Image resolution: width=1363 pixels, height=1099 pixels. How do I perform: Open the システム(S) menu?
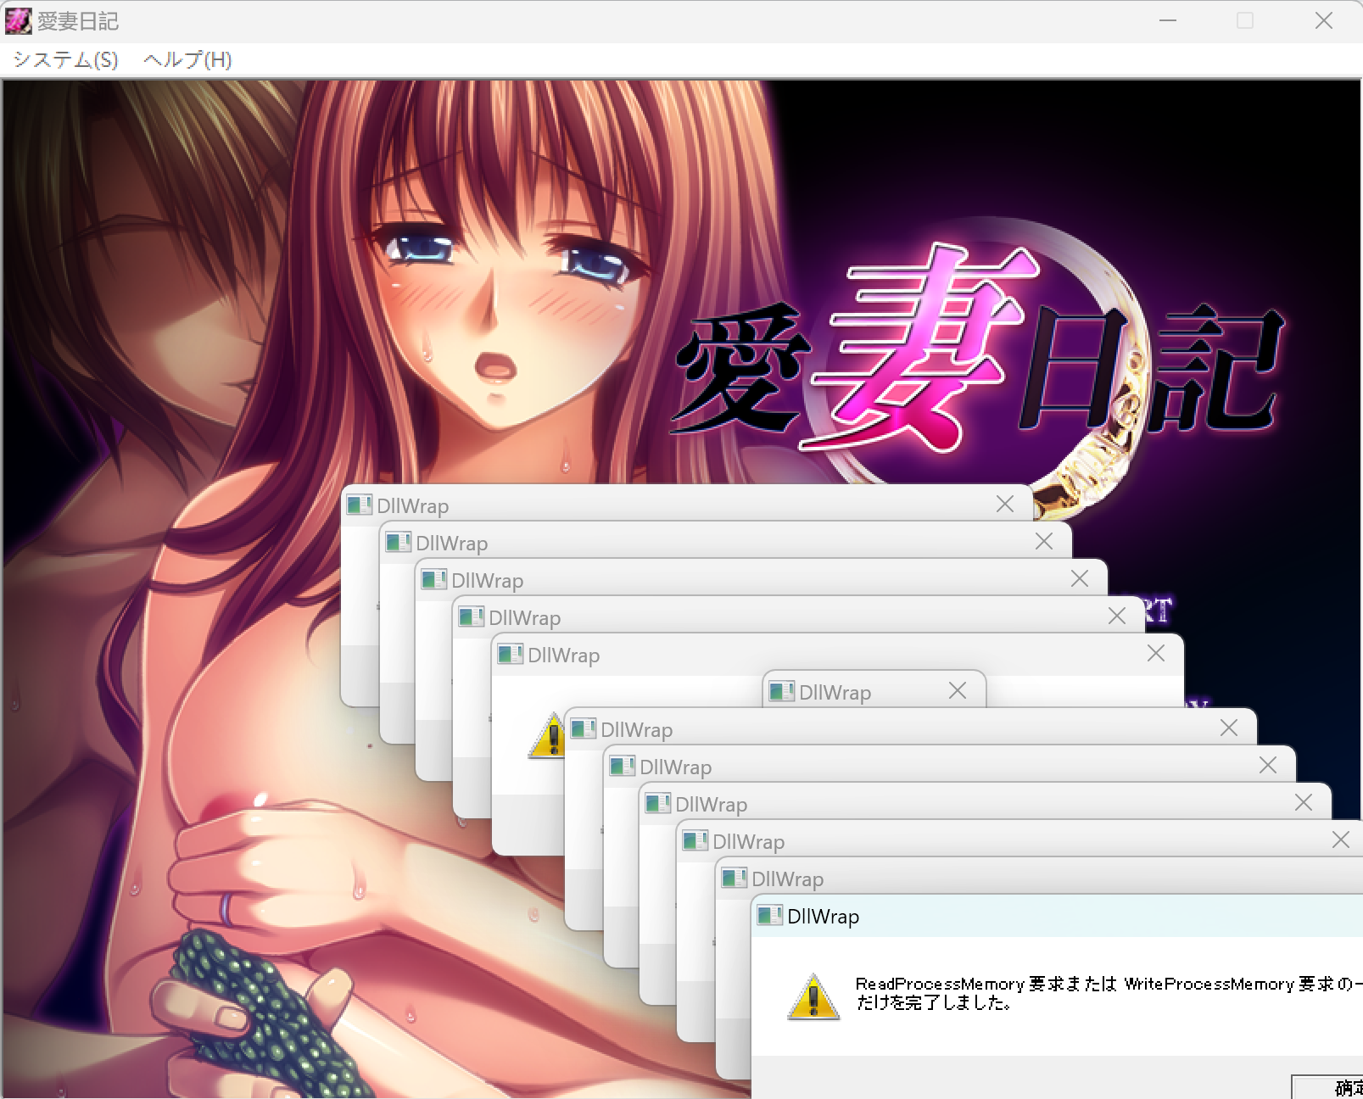point(65,60)
